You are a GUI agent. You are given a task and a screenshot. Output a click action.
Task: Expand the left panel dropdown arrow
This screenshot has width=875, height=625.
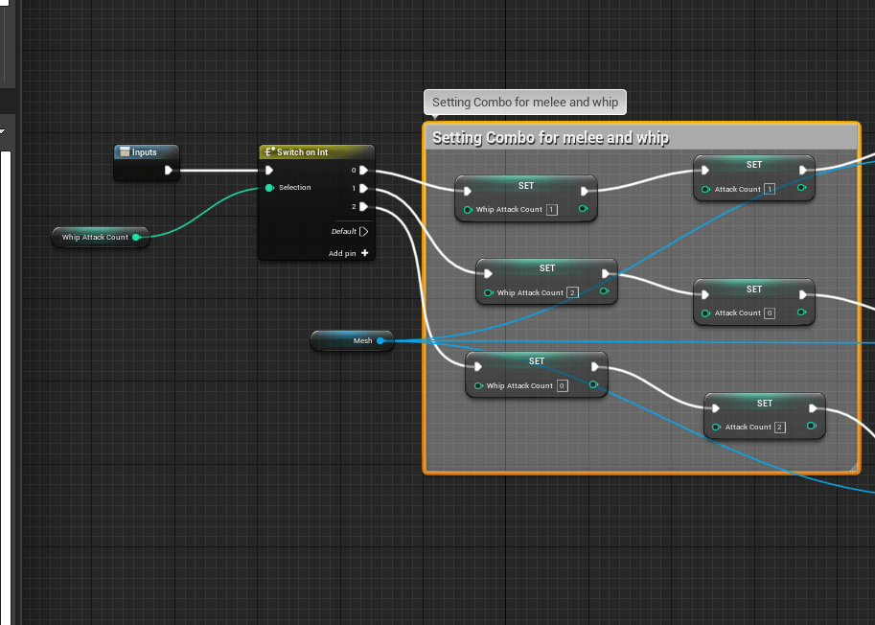[x=3, y=130]
